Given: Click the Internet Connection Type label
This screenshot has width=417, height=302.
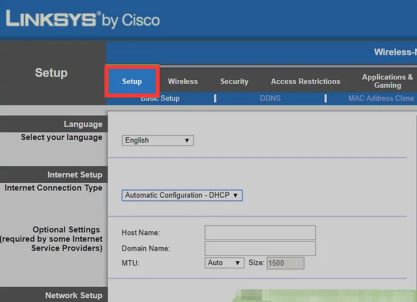Looking at the screenshot, I should [53, 188].
